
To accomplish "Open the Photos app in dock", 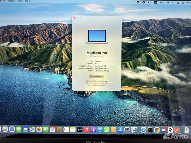I will click(39, 129).
